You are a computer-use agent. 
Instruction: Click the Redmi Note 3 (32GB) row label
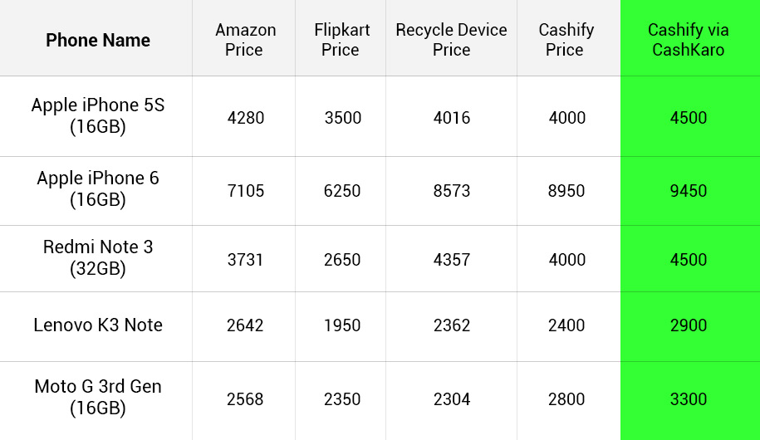pos(98,258)
